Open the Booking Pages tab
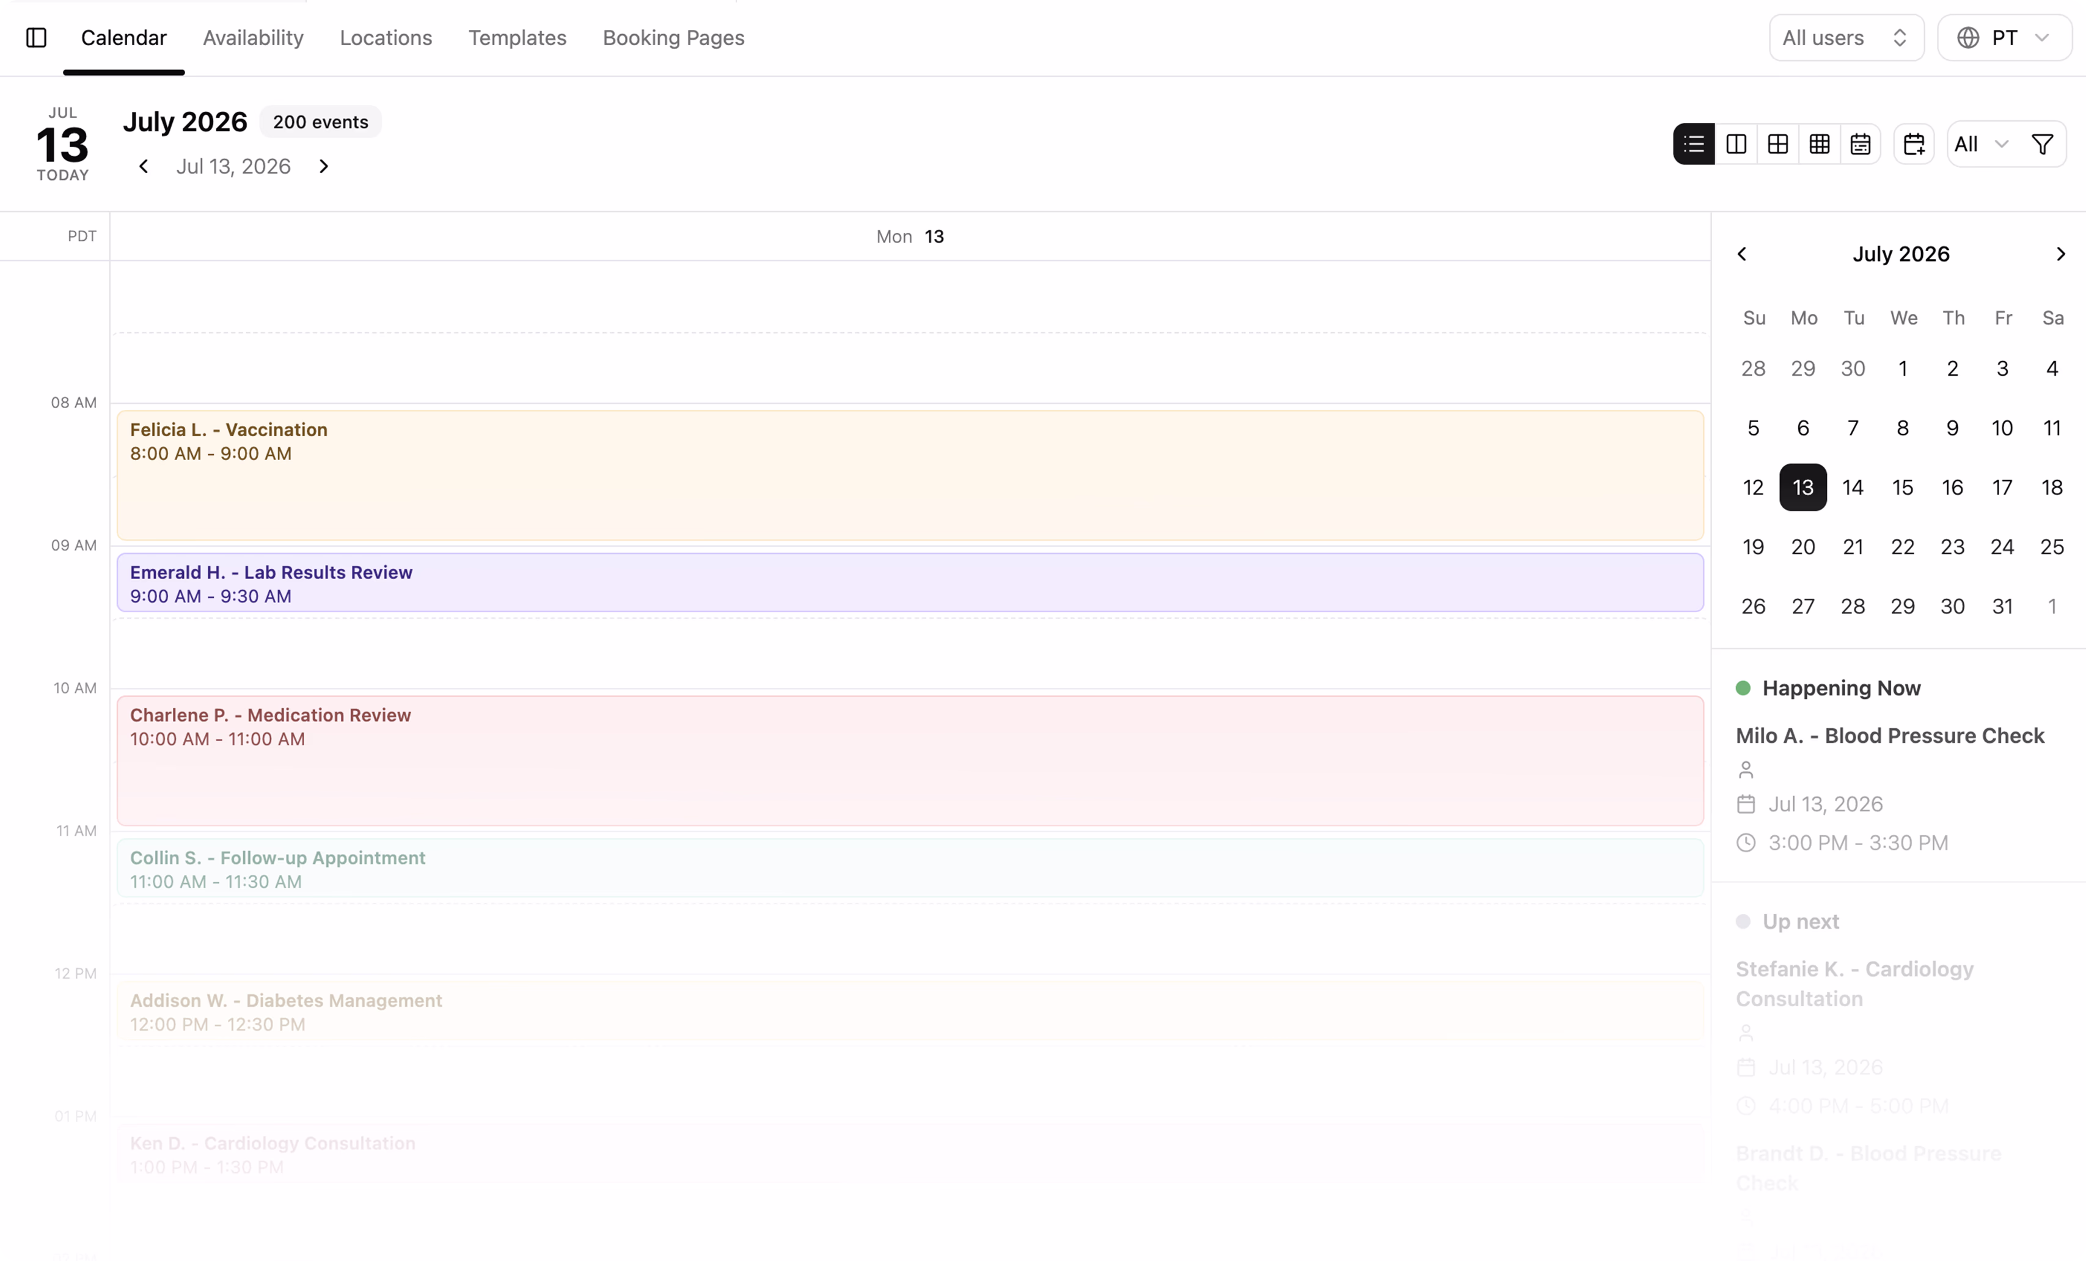2086x1261 pixels. pyautogui.click(x=674, y=38)
